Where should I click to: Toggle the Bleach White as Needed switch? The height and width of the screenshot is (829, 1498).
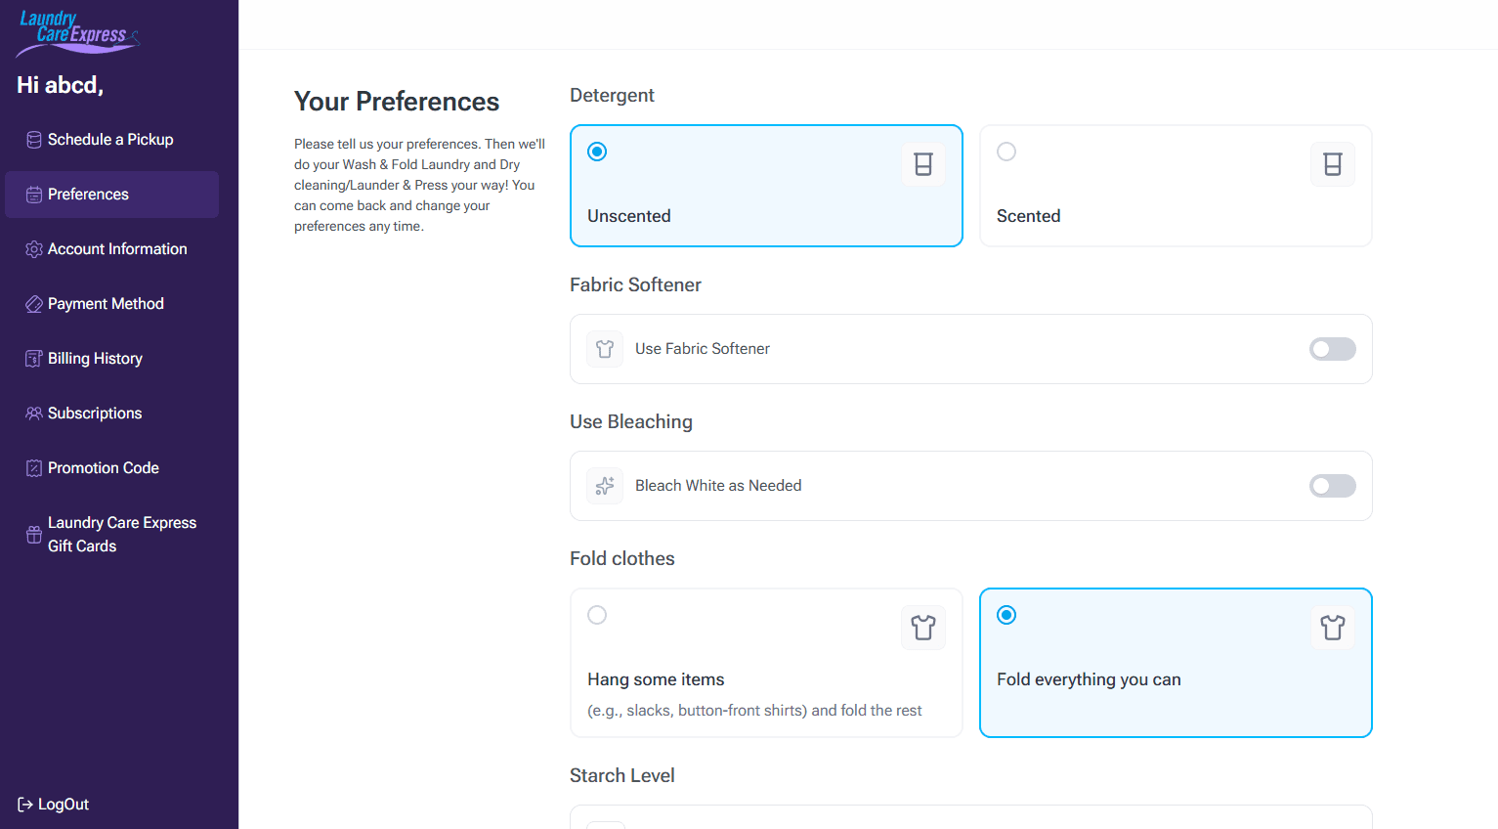1333,486
